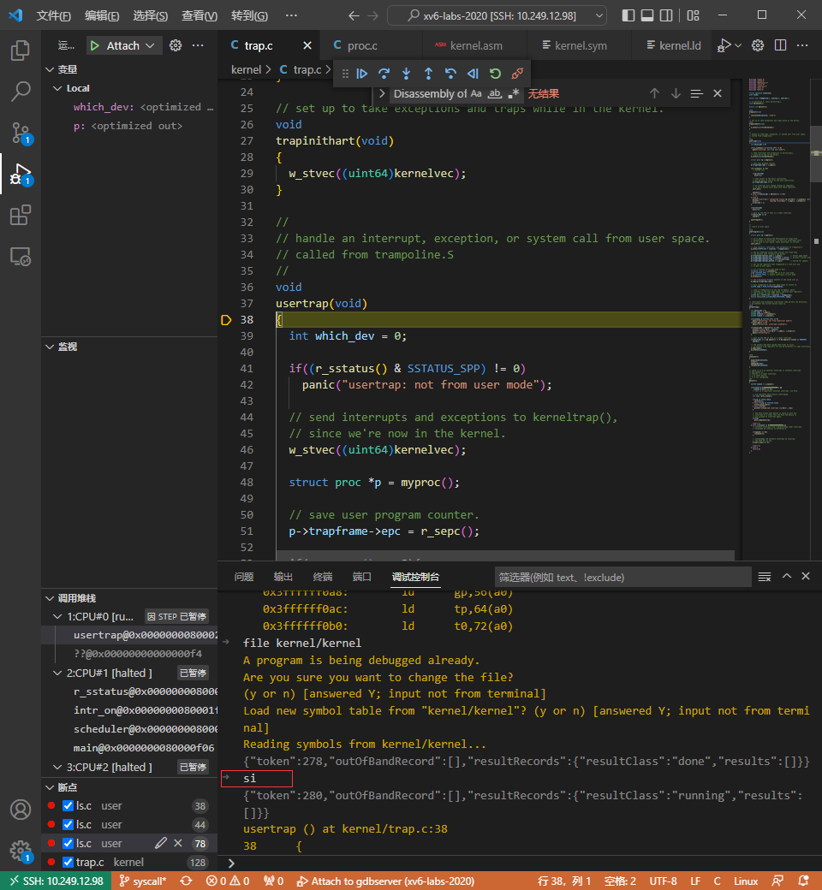
Task: Collapse the Local variables scope
Action: pyautogui.click(x=58, y=88)
